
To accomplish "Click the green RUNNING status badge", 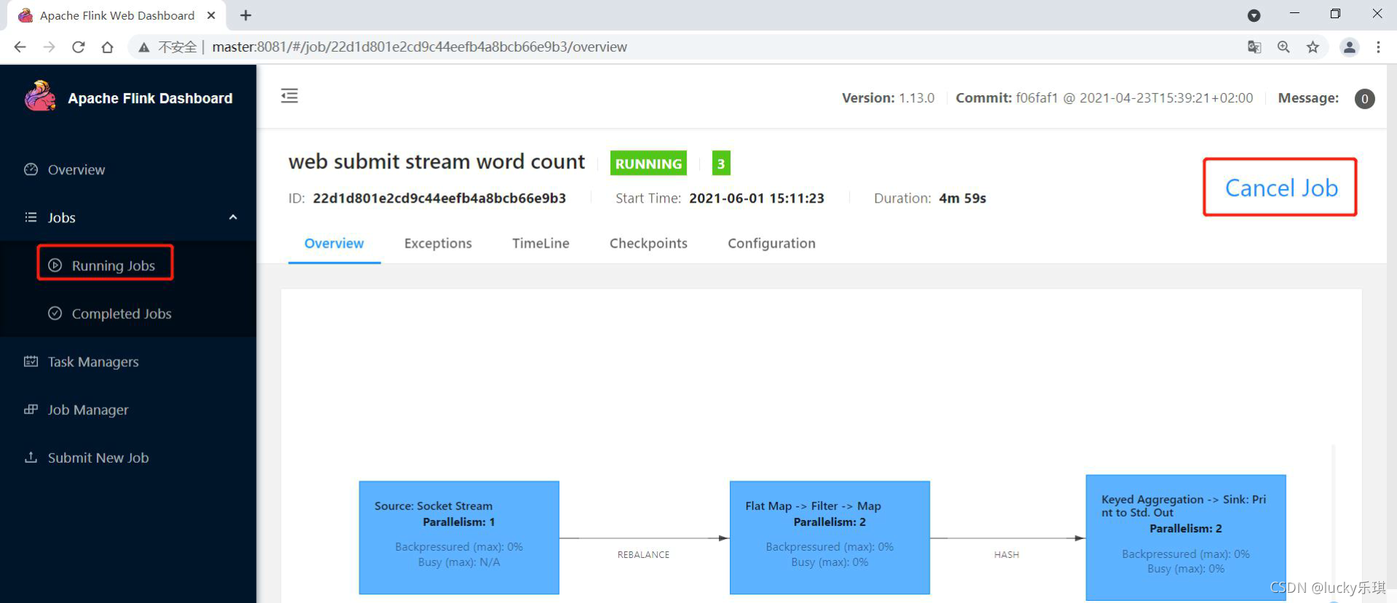I will click(648, 163).
